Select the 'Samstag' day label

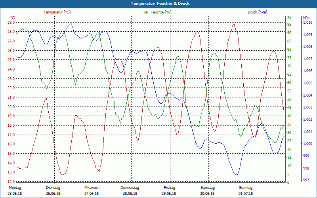click(207, 188)
